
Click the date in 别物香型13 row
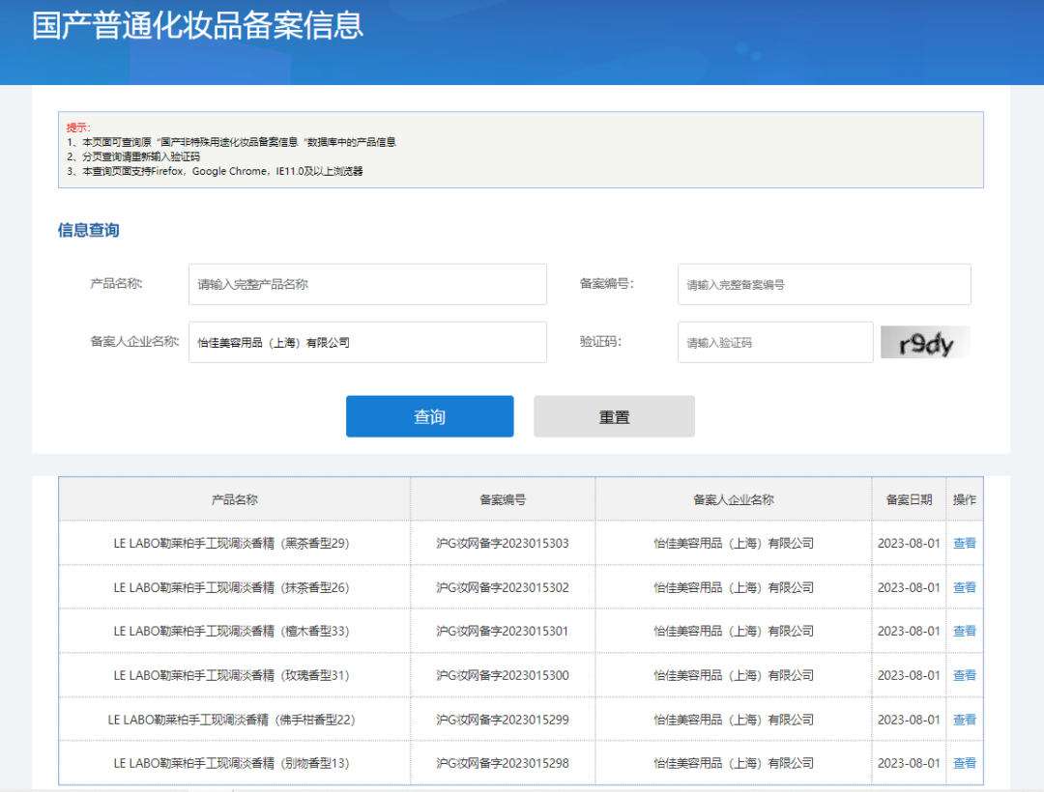coord(909,763)
